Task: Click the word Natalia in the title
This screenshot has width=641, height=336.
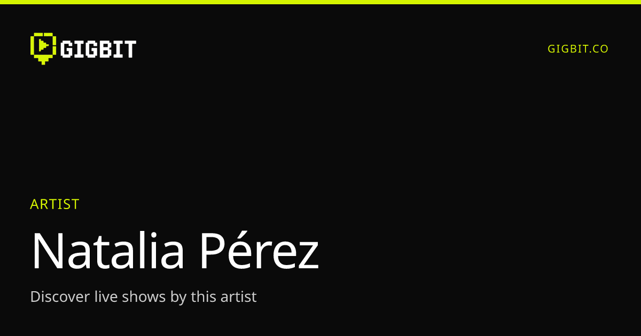Action: [x=108, y=251]
